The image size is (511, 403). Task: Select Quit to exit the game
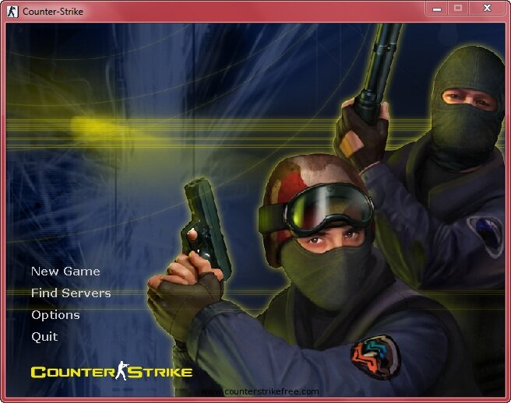coord(44,337)
